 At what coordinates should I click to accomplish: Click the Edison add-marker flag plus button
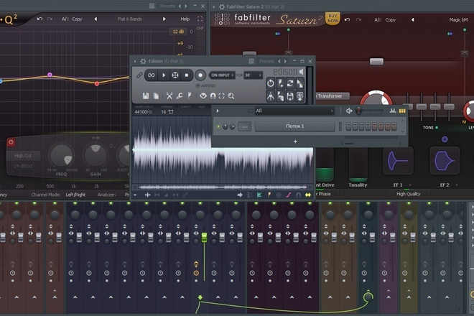tap(280, 83)
